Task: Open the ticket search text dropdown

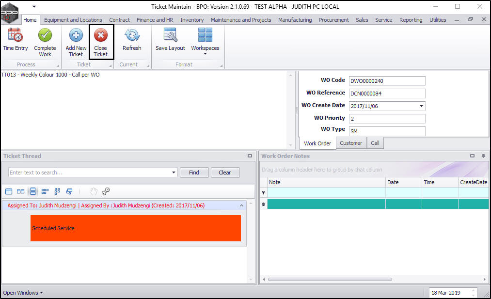Action: (x=174, y=173)
